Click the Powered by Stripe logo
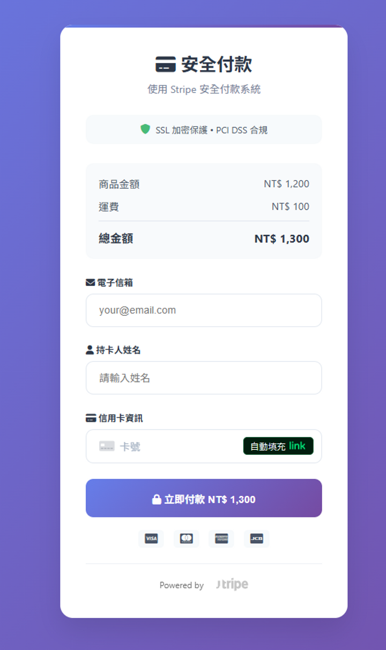Viewport: 386px width, 650px height. point(232,585)
